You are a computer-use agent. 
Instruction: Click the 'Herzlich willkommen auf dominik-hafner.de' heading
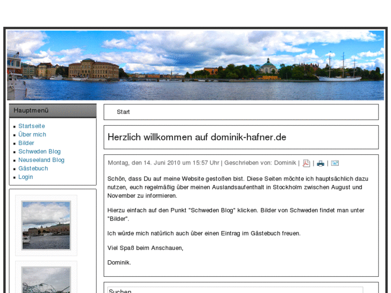click(197, 137)
